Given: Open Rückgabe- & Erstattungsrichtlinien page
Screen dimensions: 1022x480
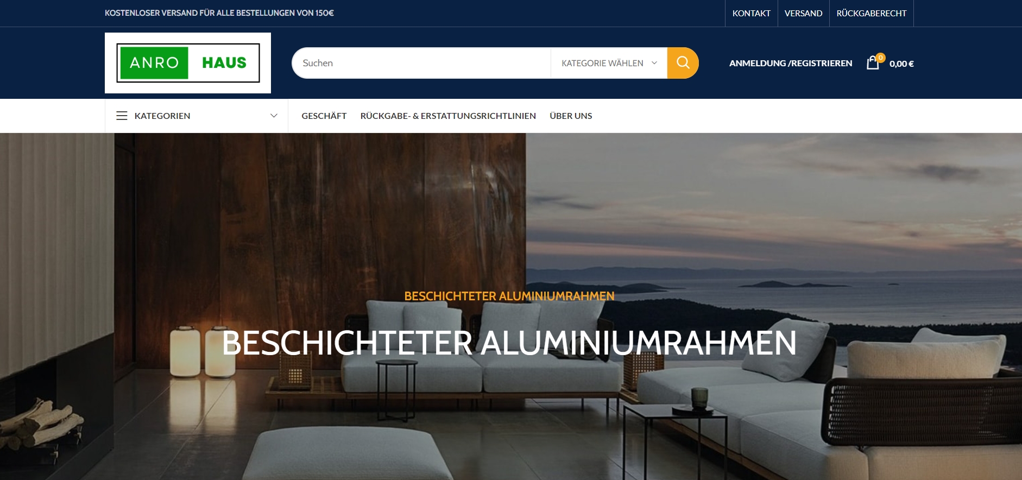Looking at the screenshot, I should click(448, 116).
